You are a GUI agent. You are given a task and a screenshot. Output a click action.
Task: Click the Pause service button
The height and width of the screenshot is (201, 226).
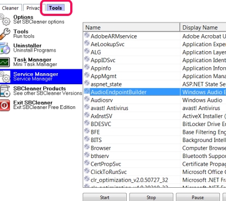tap(198, 197)
